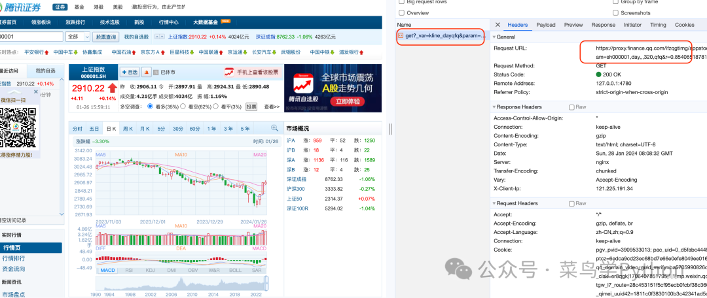
Task: Click 沪深300 in market overview
Action: tap(296, 189)
